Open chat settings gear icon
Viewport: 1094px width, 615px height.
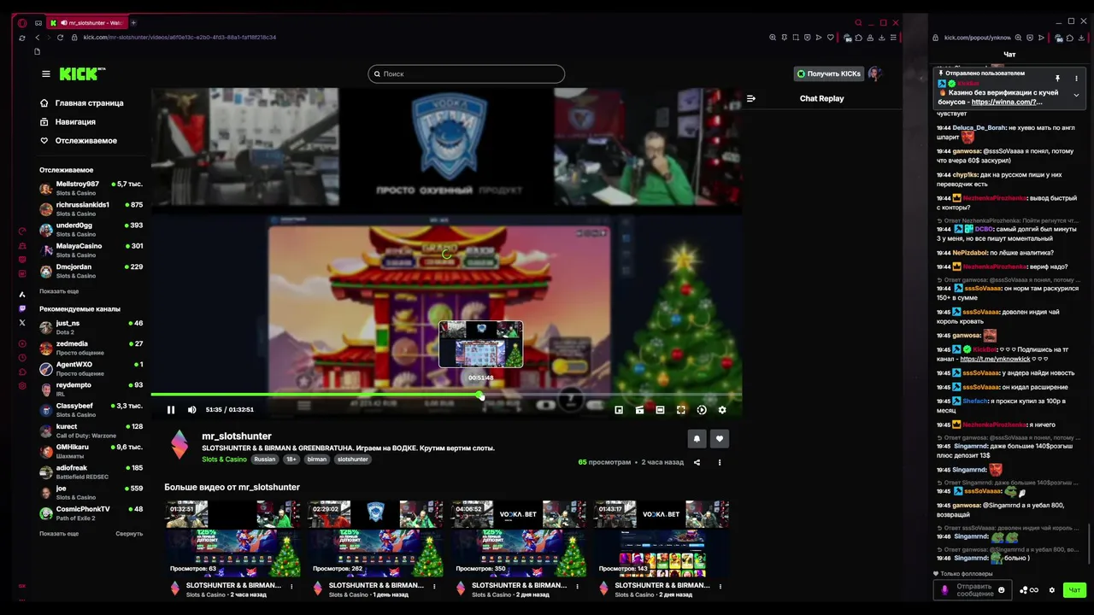pos(1052,590)
